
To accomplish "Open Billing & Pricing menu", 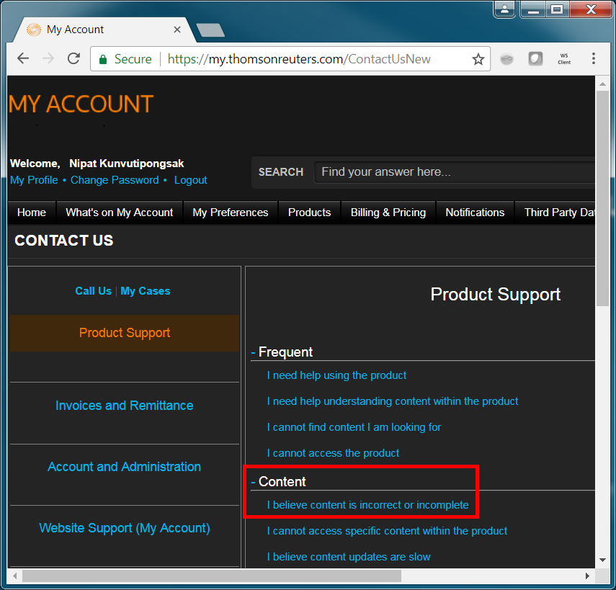I will point(388,213).
